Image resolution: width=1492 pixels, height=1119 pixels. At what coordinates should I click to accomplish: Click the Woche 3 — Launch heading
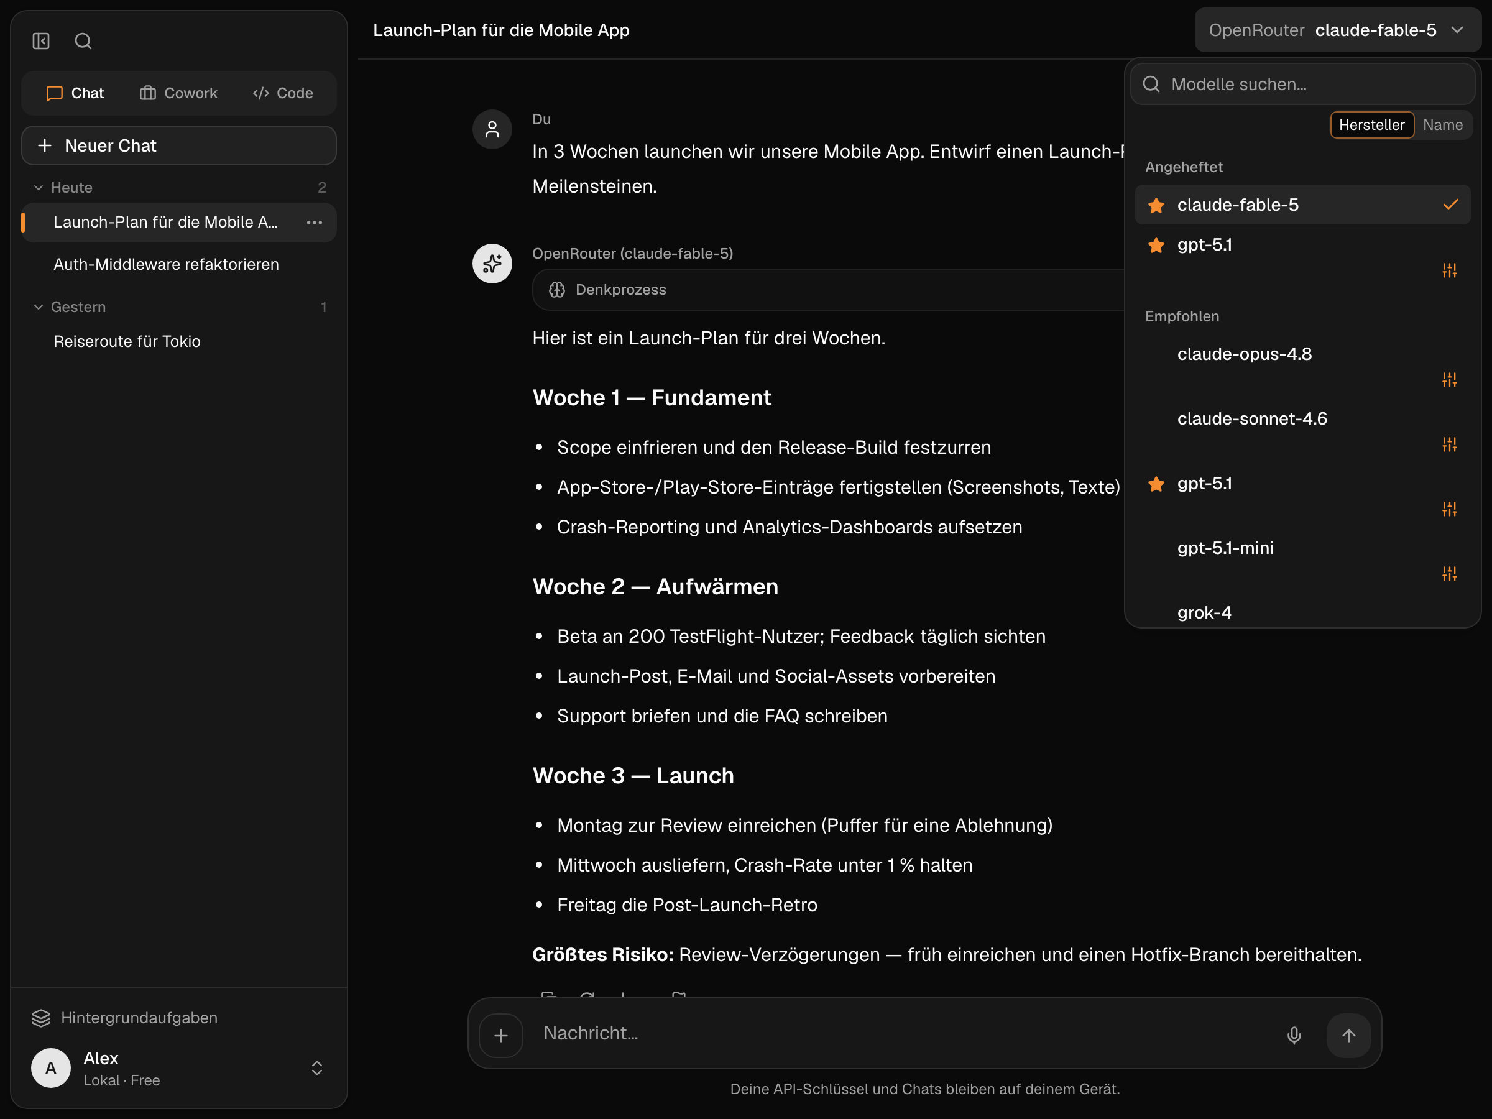(x=633, y=776)
